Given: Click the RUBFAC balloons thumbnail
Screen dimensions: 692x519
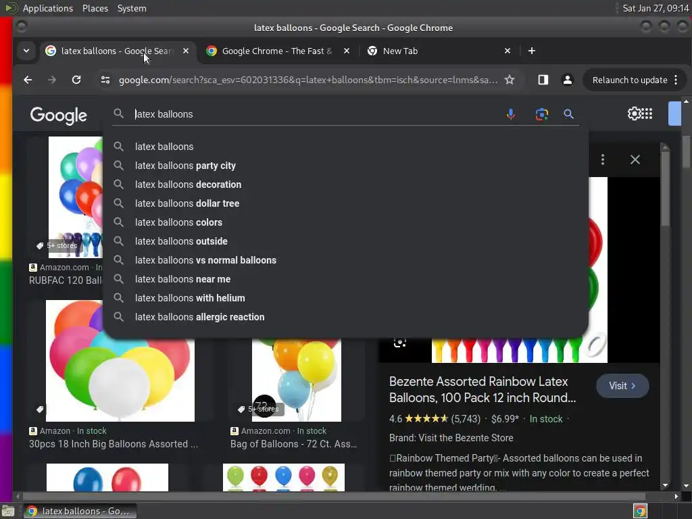Looking at the screenshot, I should [x=76, y=197].
